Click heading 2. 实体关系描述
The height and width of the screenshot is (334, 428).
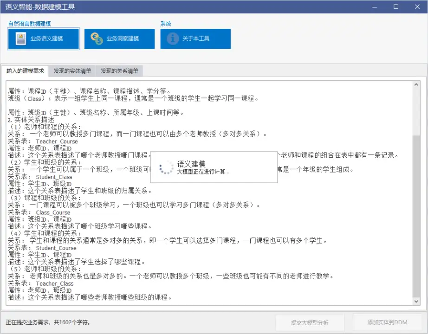tap(31, 120)
